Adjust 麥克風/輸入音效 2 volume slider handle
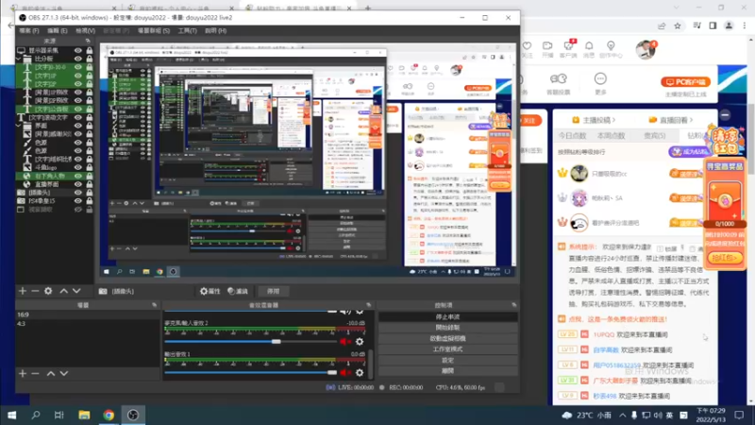The image size is (755, 425). click(276, 342)
